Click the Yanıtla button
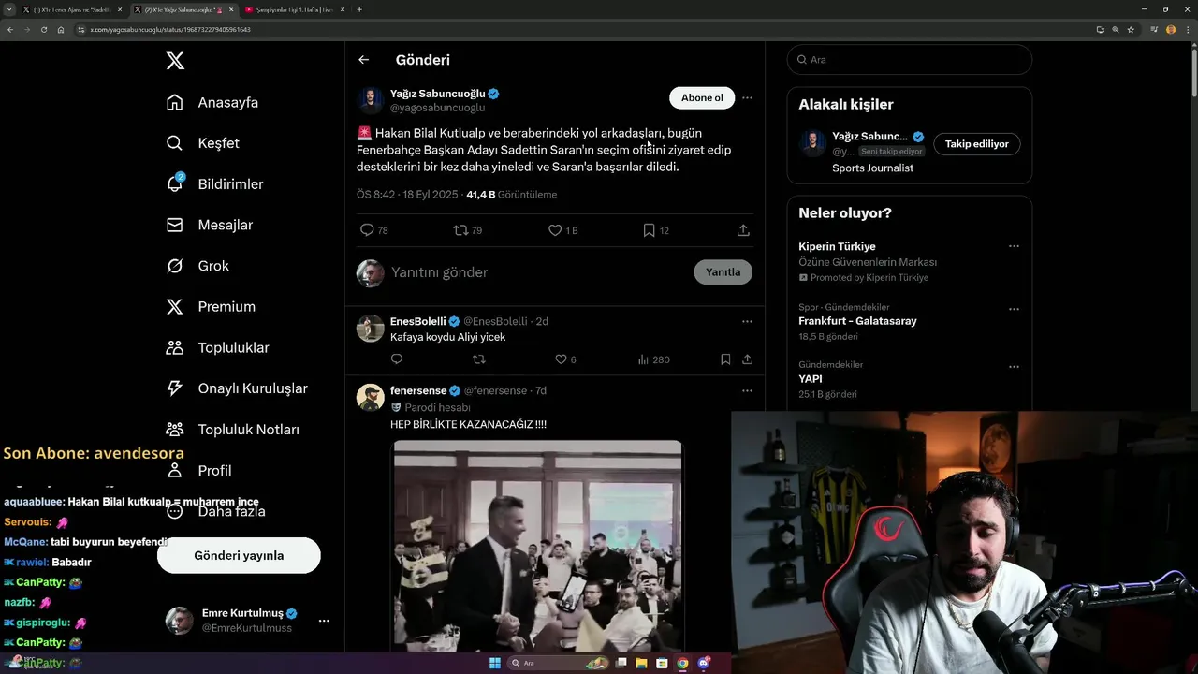 tap(723, 272)
